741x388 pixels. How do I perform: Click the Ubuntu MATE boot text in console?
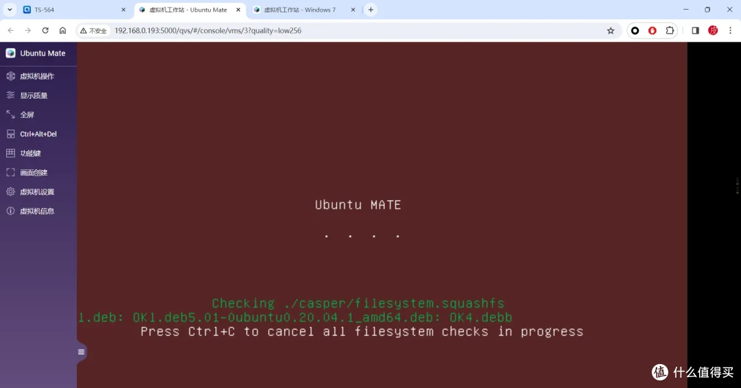[x=357, y=205]
